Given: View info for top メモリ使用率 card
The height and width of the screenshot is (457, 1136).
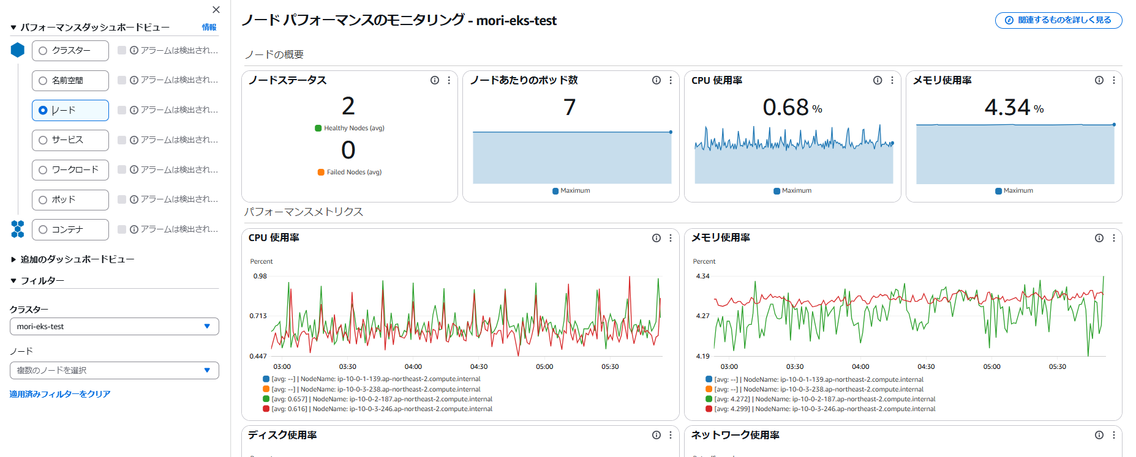Looking at the screenshot, I should click(1099, 80).
